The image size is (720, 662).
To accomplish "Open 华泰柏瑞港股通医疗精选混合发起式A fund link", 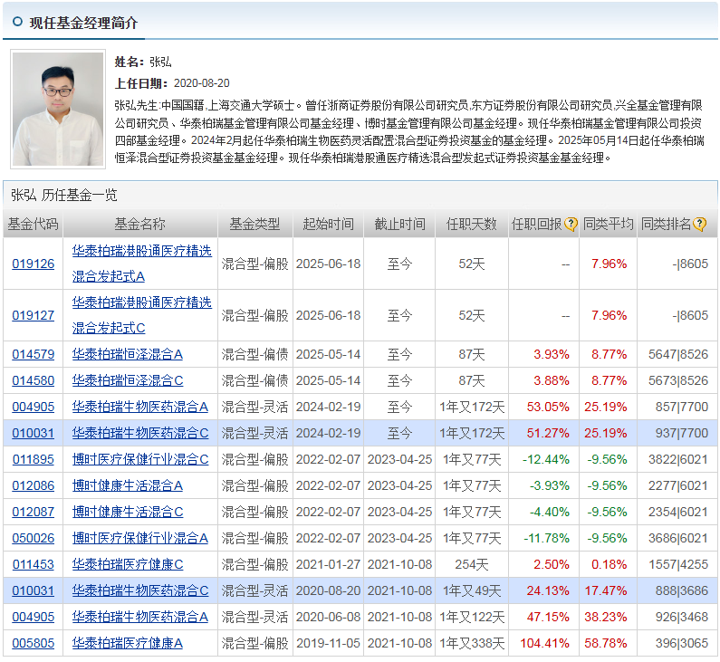I will click(x=142, y=264).
